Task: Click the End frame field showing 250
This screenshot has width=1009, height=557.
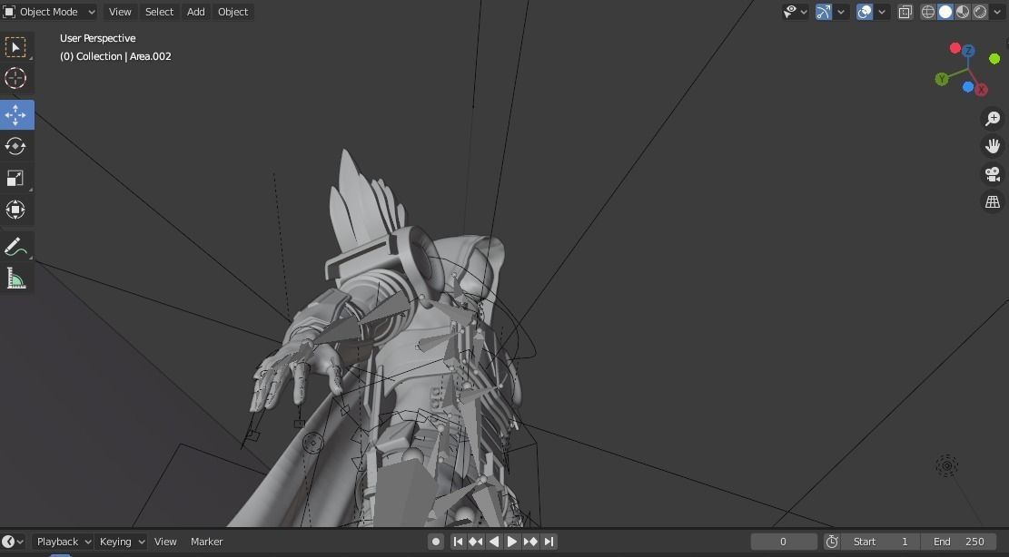Action: click(x=958, y=542)
